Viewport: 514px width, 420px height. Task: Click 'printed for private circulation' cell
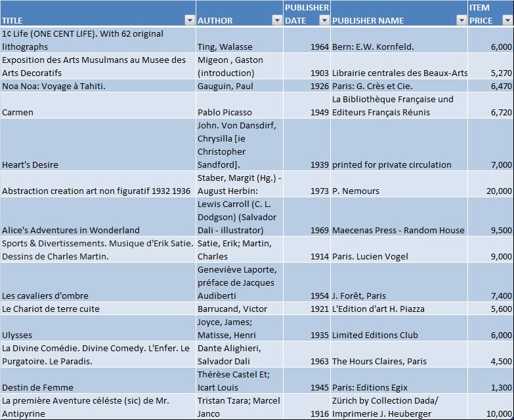(399, 145)
